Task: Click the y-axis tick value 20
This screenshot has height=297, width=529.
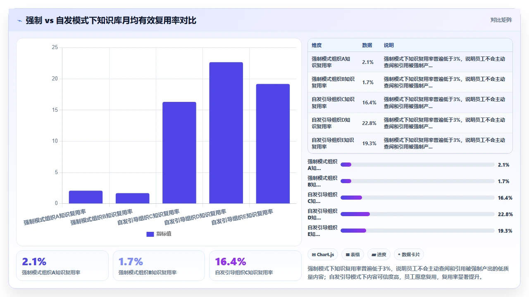Action: (55, 79)
